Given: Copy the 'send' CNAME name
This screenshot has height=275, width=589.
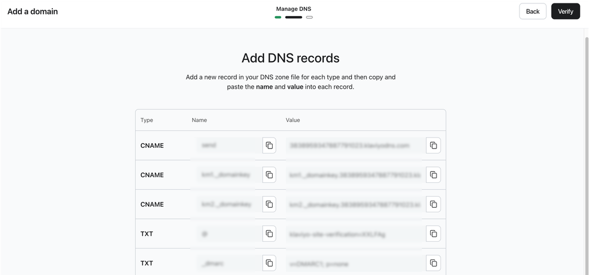Looking at the screenshot, I should [x=269, y=146].
